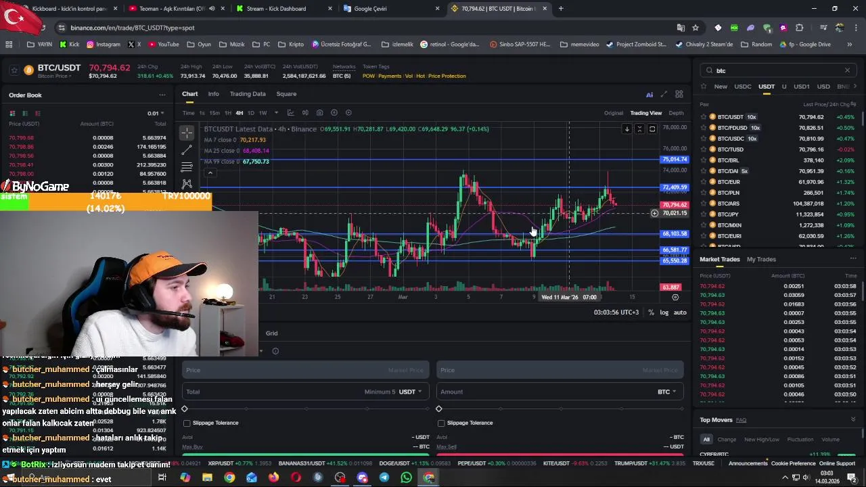Open the Square tab
The width and height of the screenshot is (866, 487).
[x=286, y=94]
